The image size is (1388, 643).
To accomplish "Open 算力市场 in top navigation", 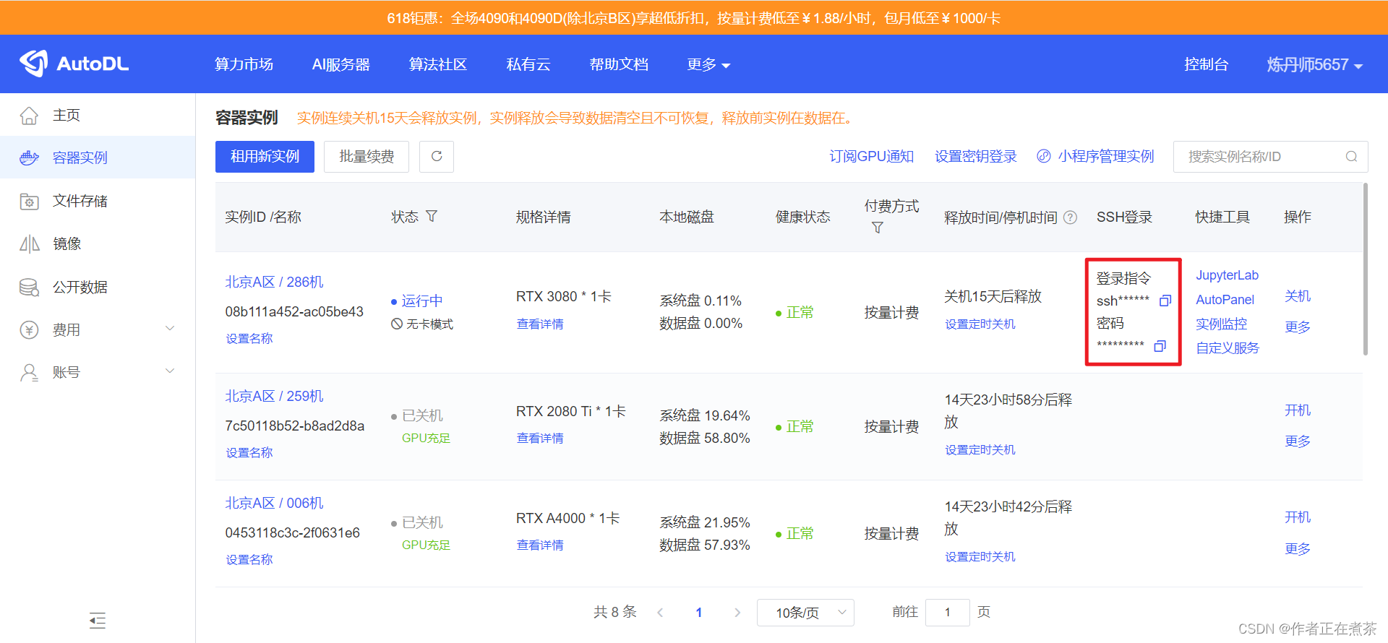I will point(244,65).
